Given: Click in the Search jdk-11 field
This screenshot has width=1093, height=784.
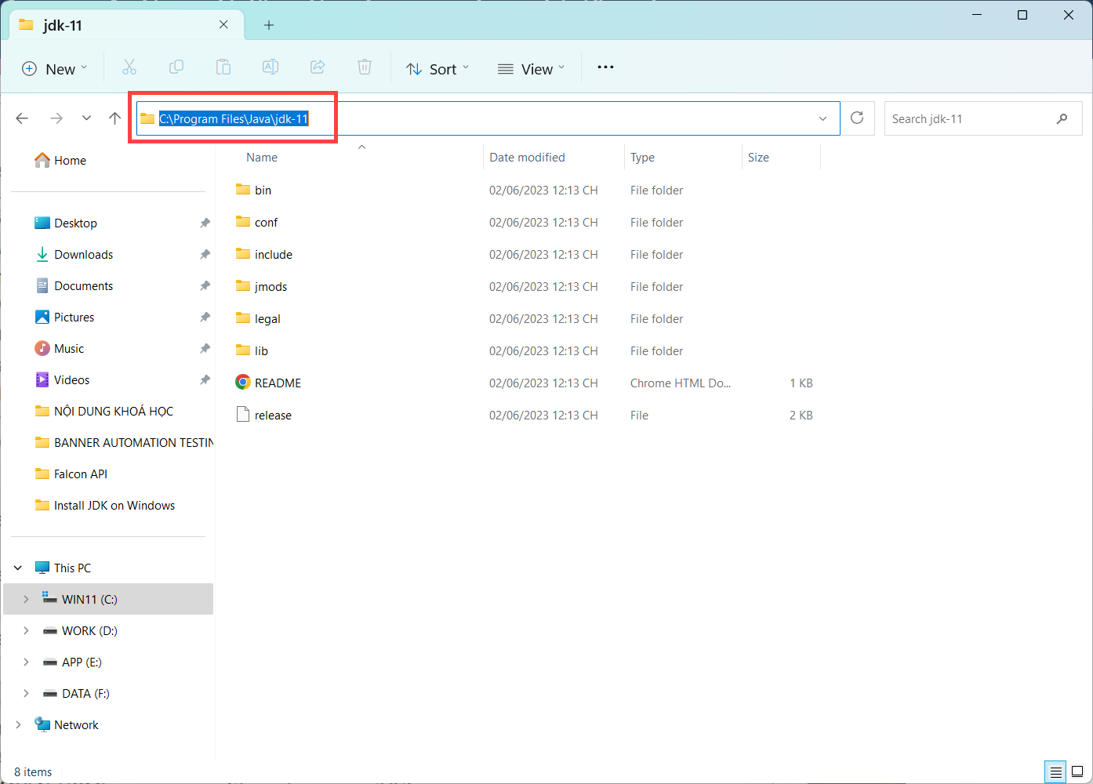Looking at the screenshot, I should click(x=971, y=119).
